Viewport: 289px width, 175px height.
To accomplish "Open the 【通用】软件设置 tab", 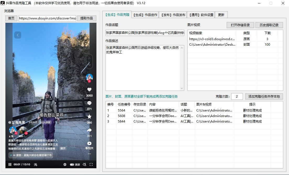I will pyautogui.click(x=202, y=15).
